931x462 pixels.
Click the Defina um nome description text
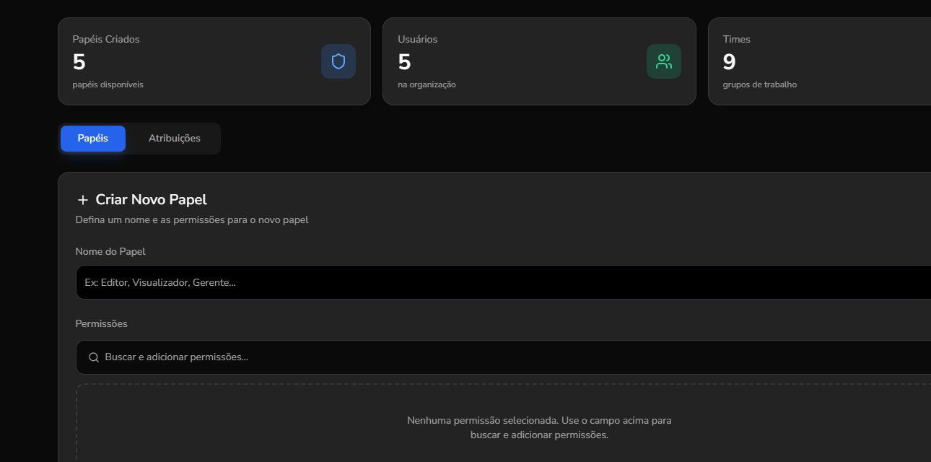click(x=192, y=219)
